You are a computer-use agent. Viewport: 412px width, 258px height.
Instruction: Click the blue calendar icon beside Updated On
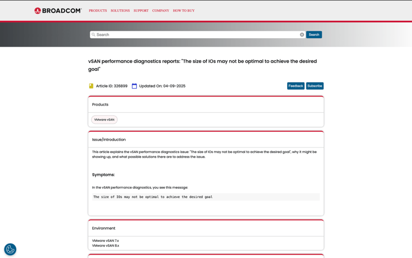[134, 86]
